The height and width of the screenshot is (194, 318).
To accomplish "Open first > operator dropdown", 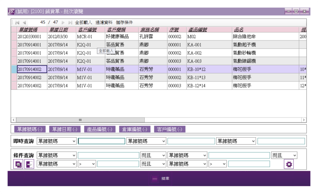I will coord(87,164).
